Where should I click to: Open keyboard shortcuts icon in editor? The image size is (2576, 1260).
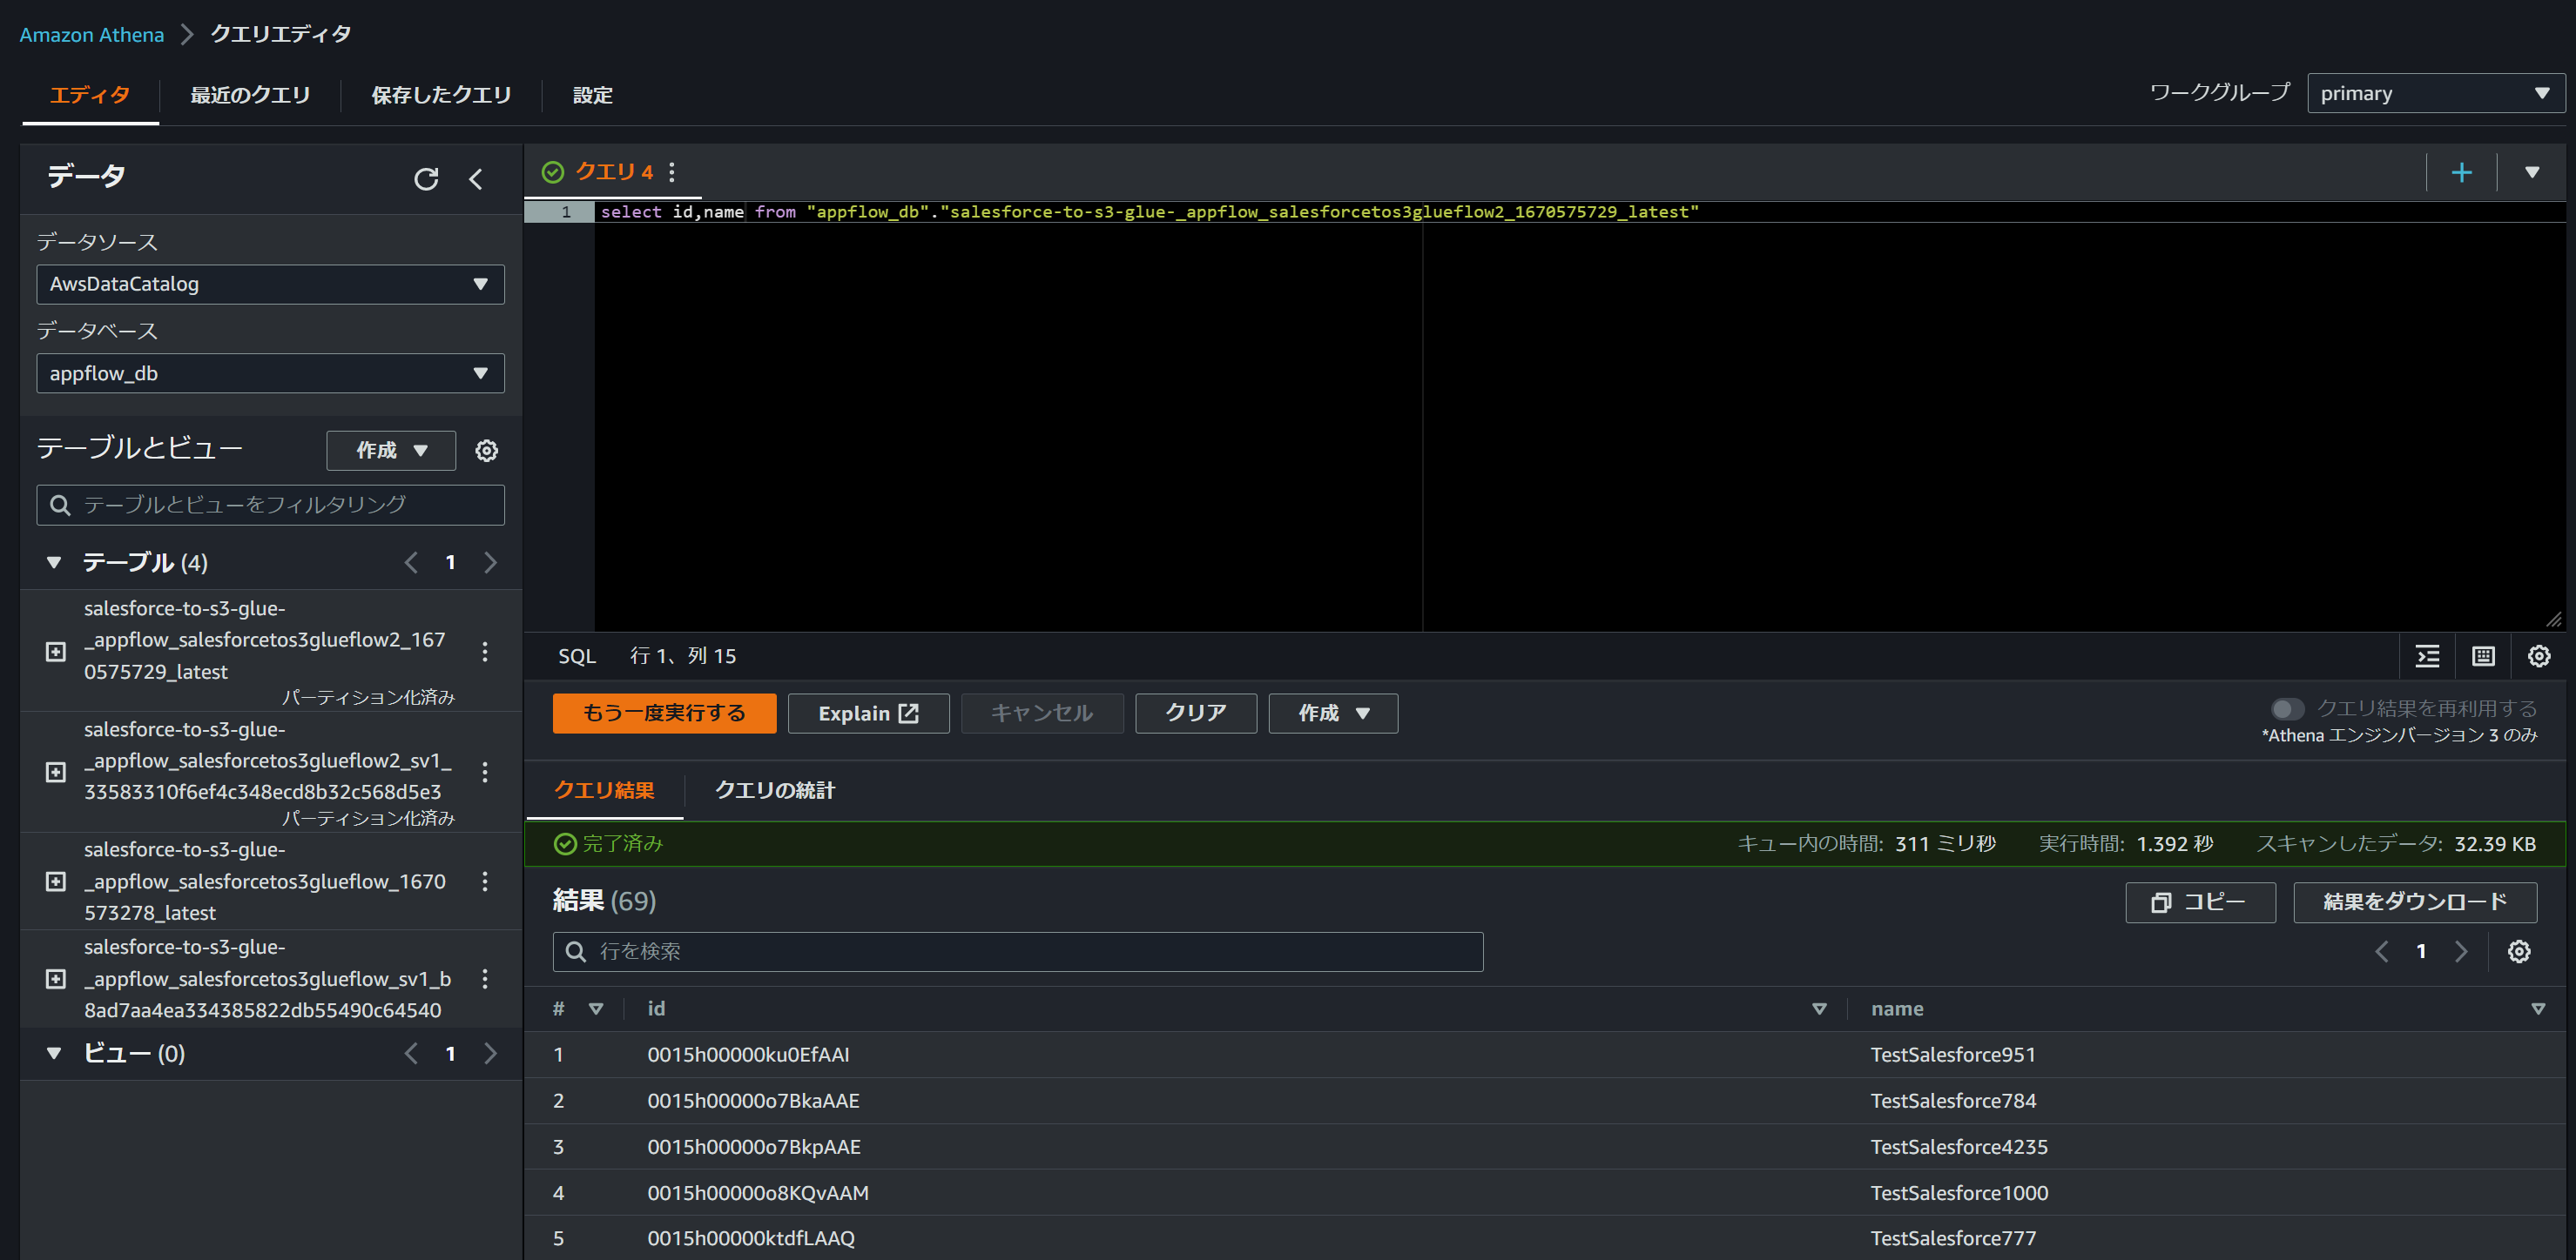tap(2483, 655)
